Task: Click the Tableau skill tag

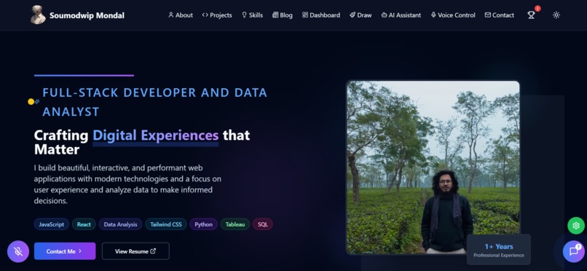Action: [x=235, y=224]
